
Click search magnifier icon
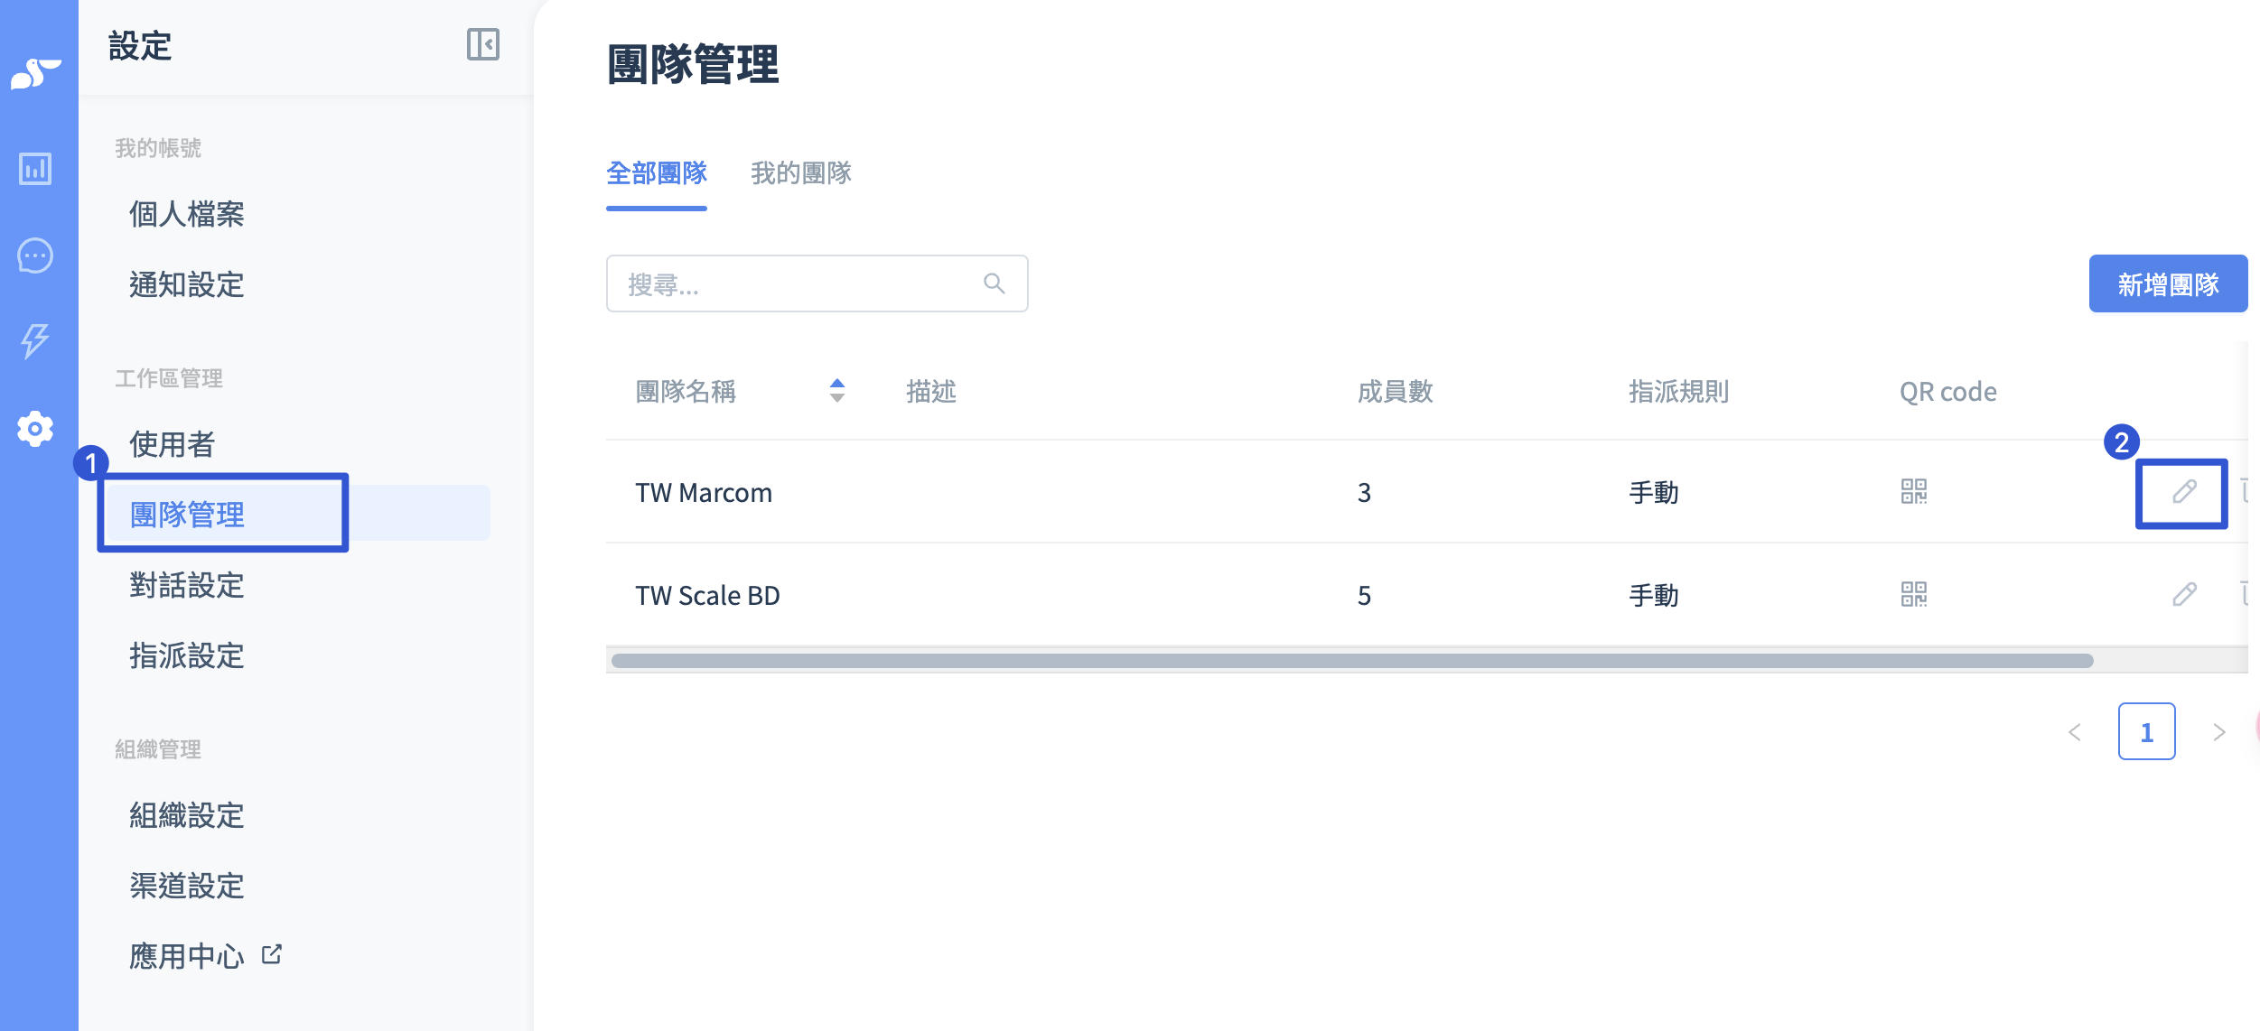(x=994, y=284)
